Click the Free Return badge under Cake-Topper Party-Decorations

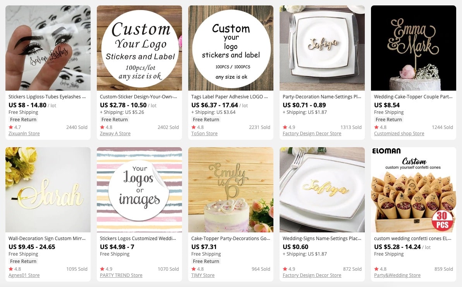tap(206, 261)
